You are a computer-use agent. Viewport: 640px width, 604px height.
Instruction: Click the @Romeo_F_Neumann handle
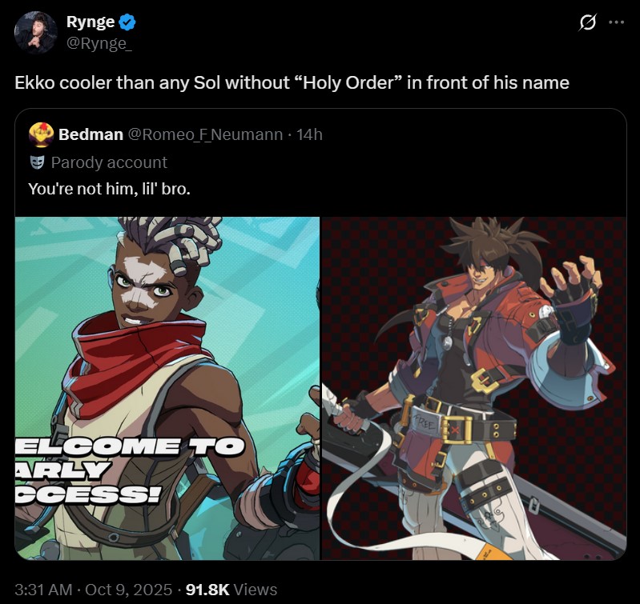[205, 134]
